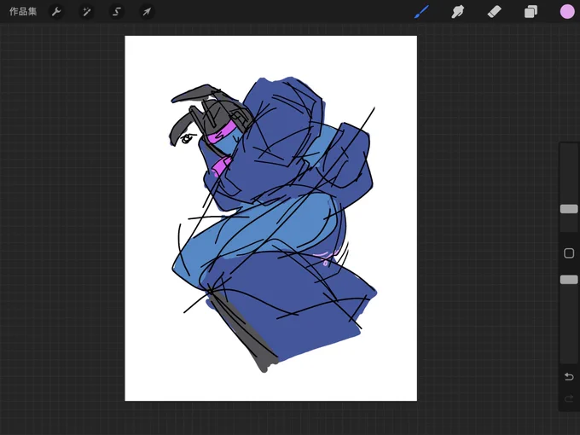The image size is (580, 435).
Task: Click the drawing canvas artwork
Action: pyautogui.click(x=270, y=218)
